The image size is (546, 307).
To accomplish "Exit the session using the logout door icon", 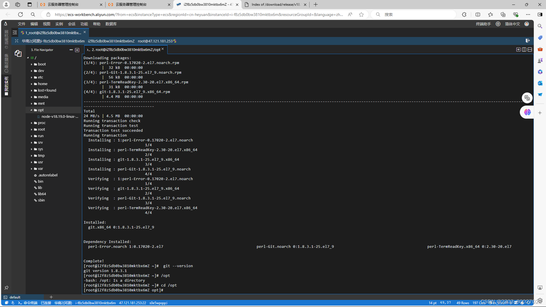I will pyautogui.click(x=528, y=41).
